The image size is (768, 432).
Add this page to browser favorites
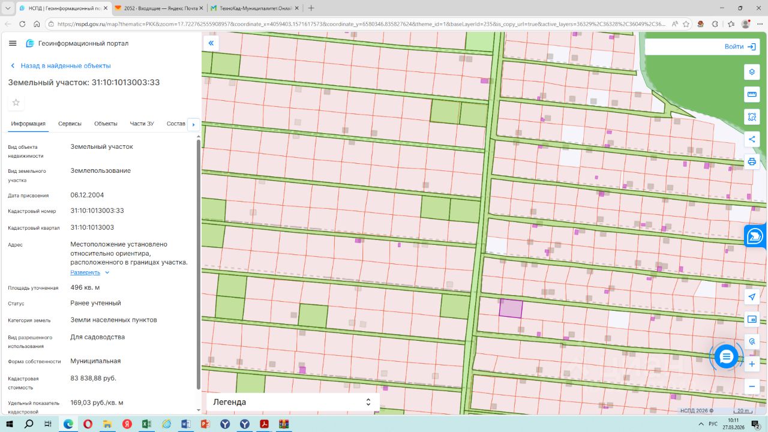(x=687, y=24)
